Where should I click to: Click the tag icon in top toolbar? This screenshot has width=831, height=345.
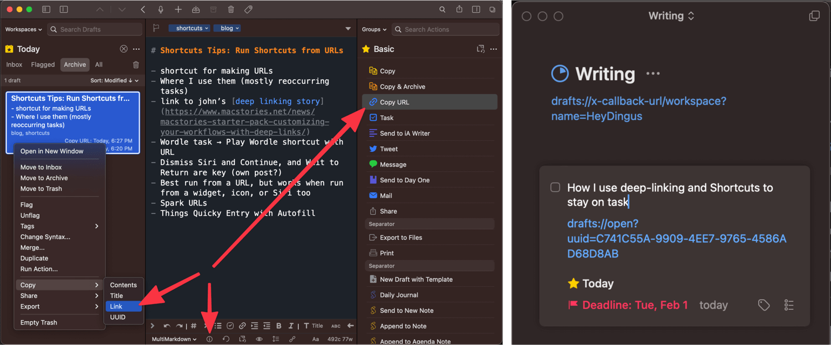(249, 9)
